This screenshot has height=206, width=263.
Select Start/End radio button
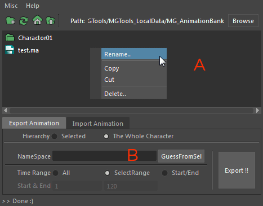(x=165, y=173)
